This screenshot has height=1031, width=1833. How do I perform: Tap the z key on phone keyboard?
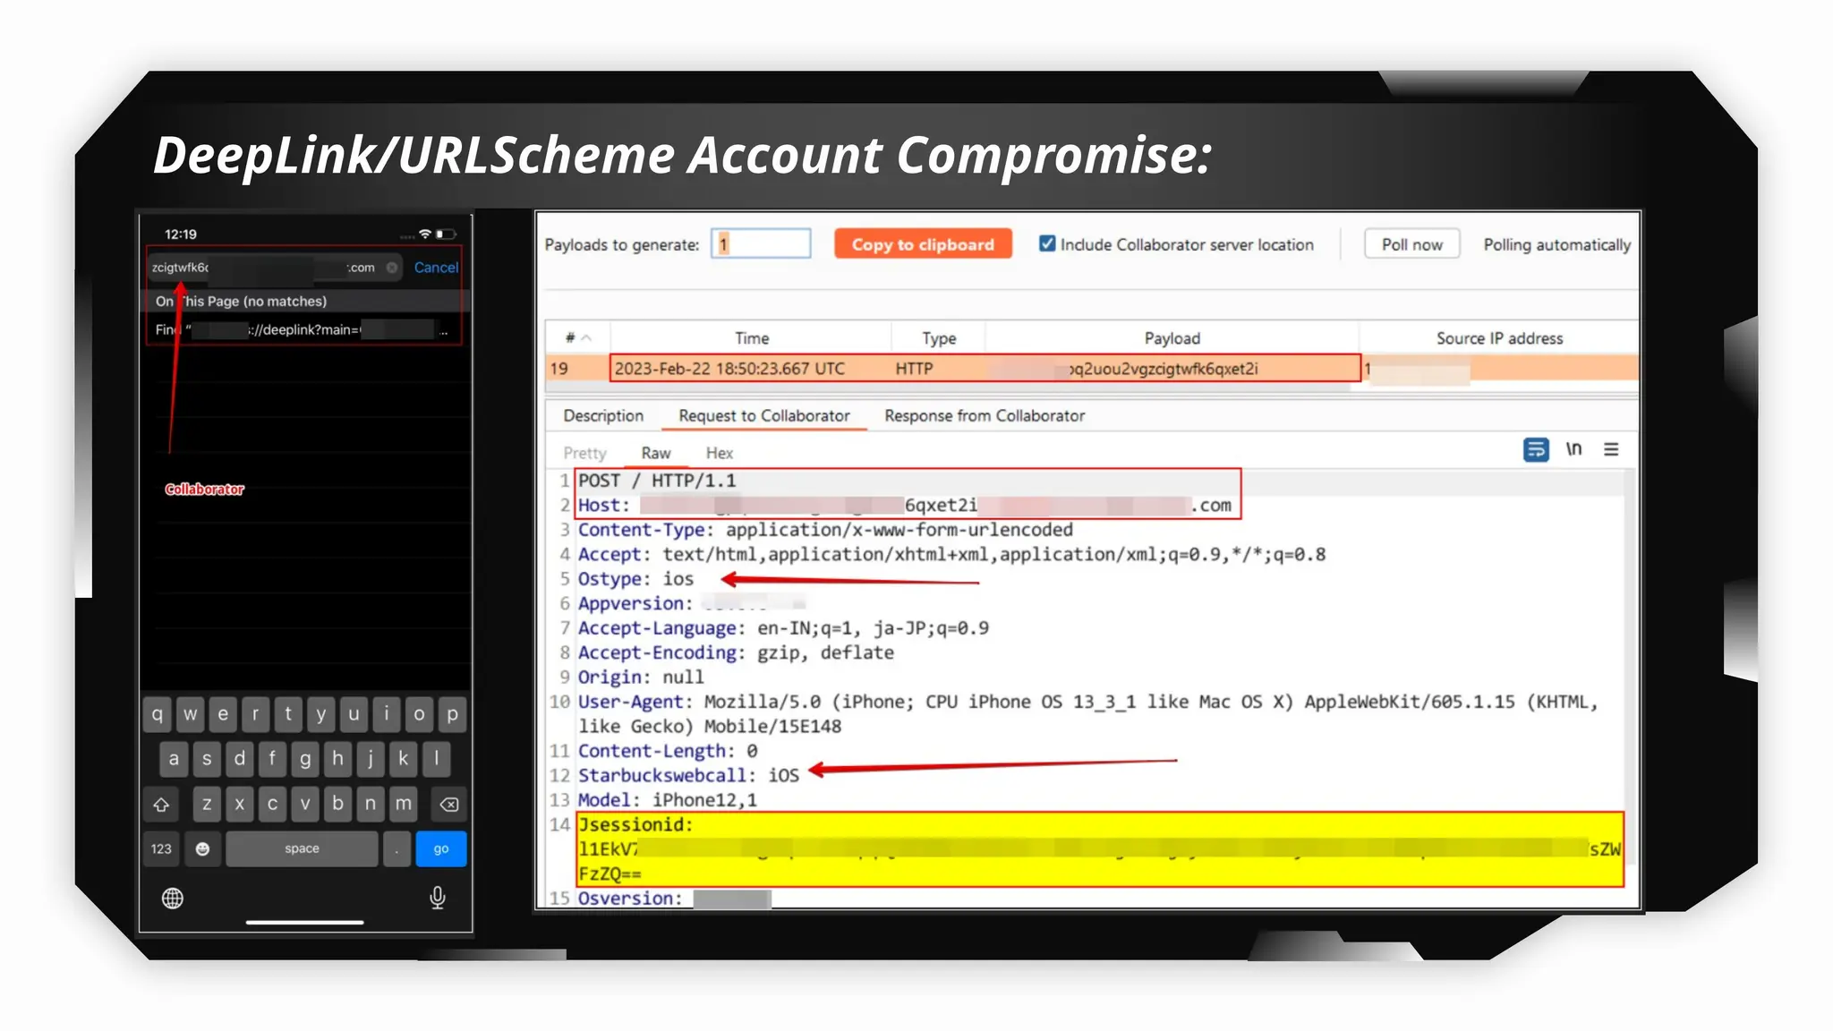click(207, 804)
